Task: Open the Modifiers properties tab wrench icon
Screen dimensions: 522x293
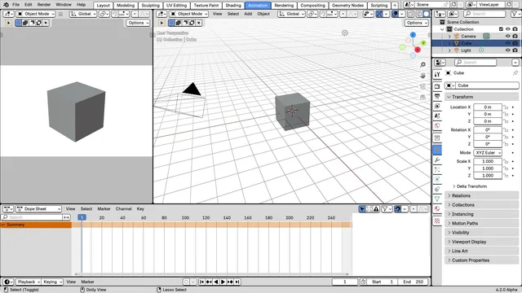Action: [x=437, y=160]
